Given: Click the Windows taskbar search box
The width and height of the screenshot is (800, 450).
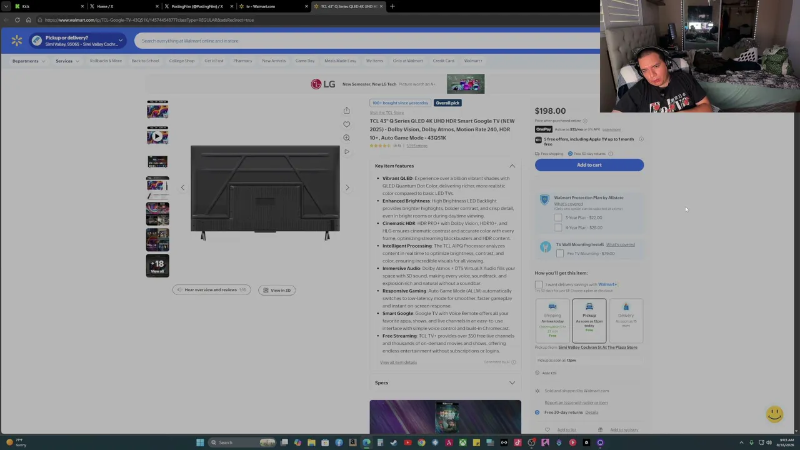Looking at the screenshot, I should pos(242,442).
